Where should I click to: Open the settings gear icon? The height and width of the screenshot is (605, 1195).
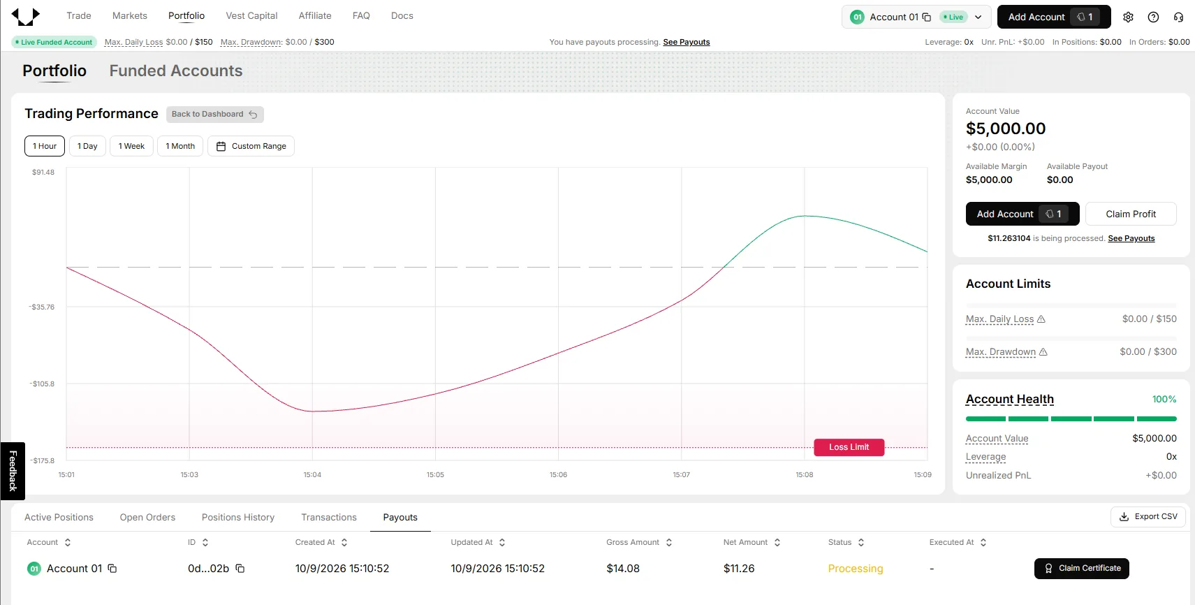pos(1128,17)
